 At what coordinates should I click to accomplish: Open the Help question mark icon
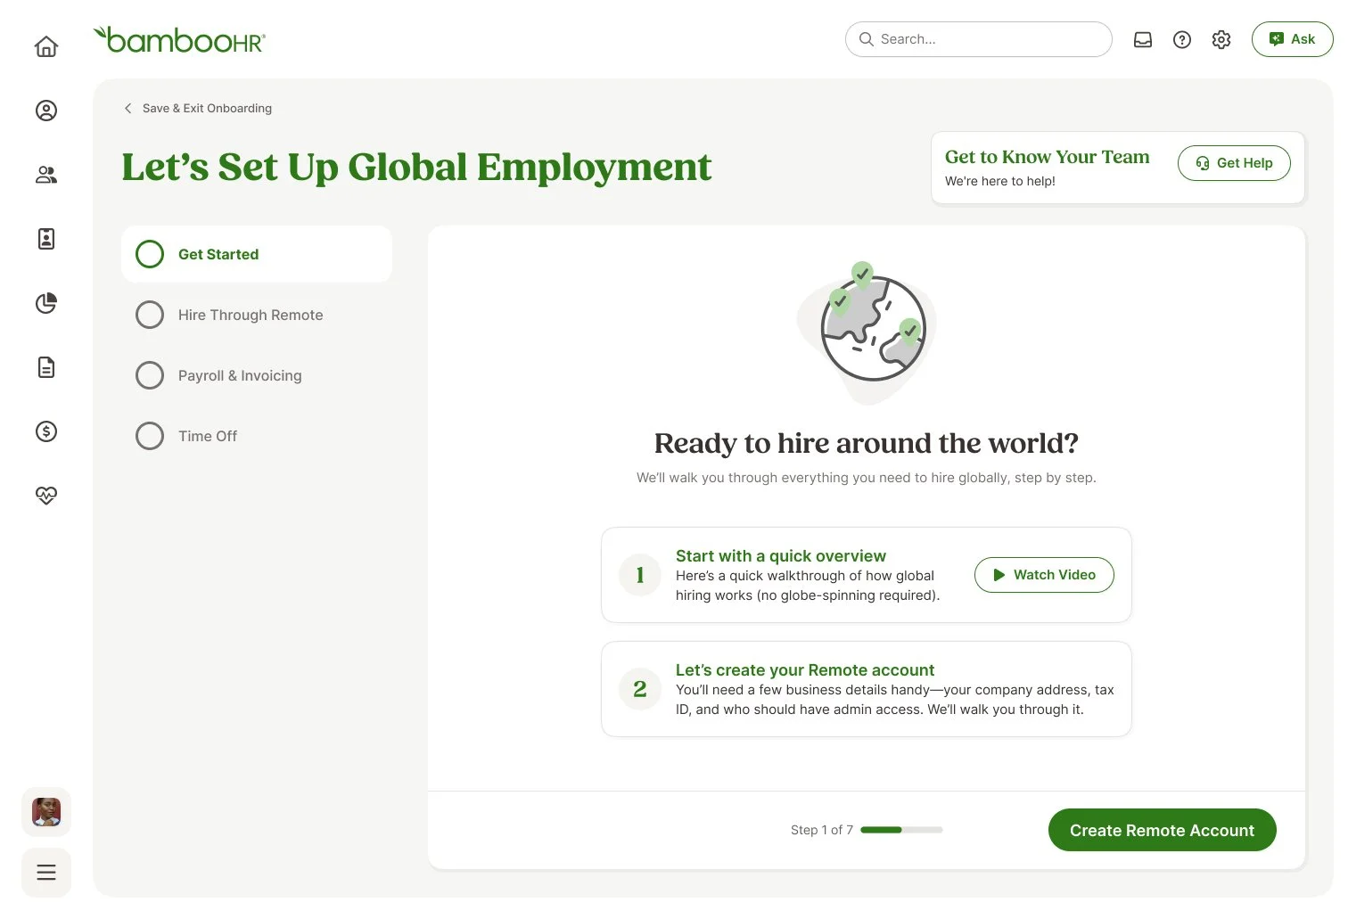pyautogui.click(x=1182, y=39)
